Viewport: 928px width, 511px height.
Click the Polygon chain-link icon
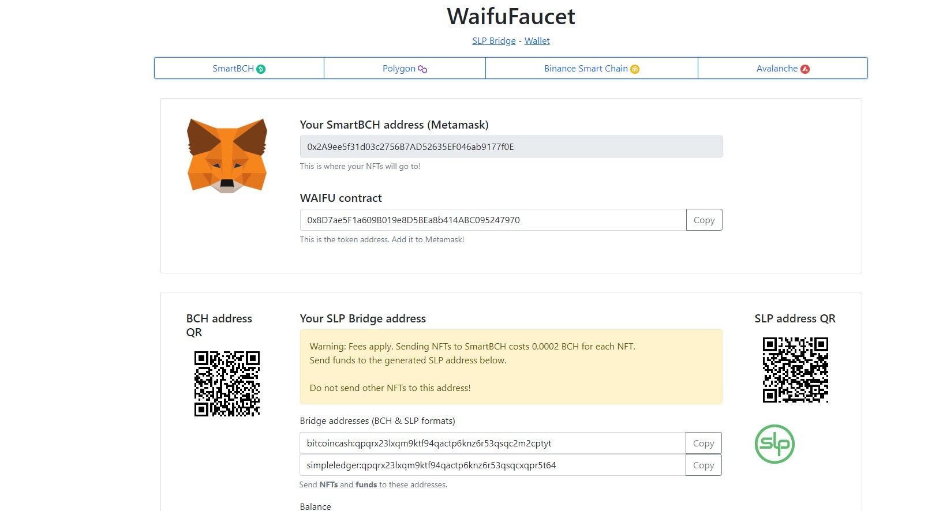tap(422, 69)
